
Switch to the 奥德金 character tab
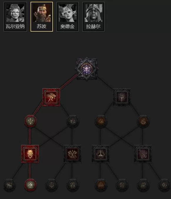point(68,17)
